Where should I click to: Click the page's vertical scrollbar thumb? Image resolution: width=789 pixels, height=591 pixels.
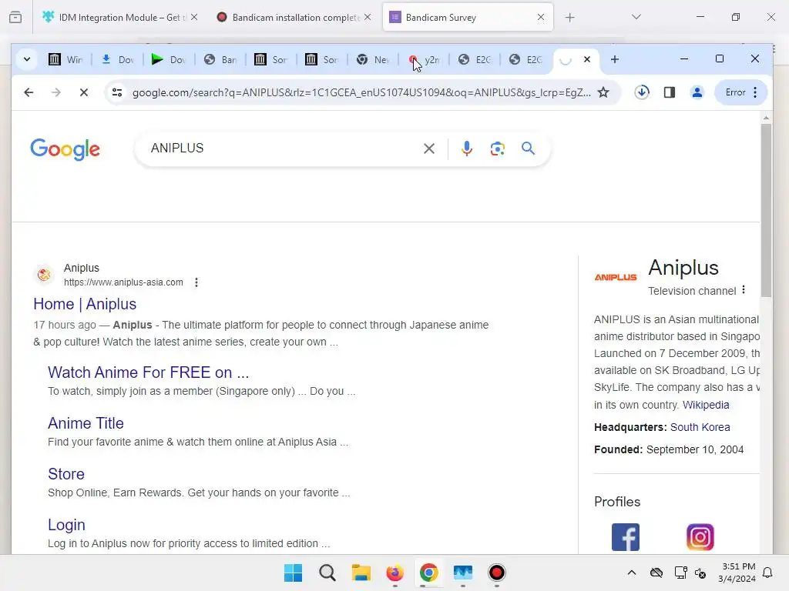pyautogui.click(x=766, y=210)
